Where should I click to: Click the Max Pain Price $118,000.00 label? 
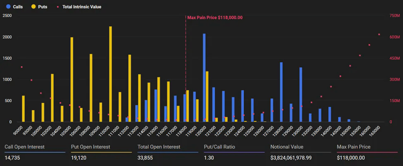point(215,18)
